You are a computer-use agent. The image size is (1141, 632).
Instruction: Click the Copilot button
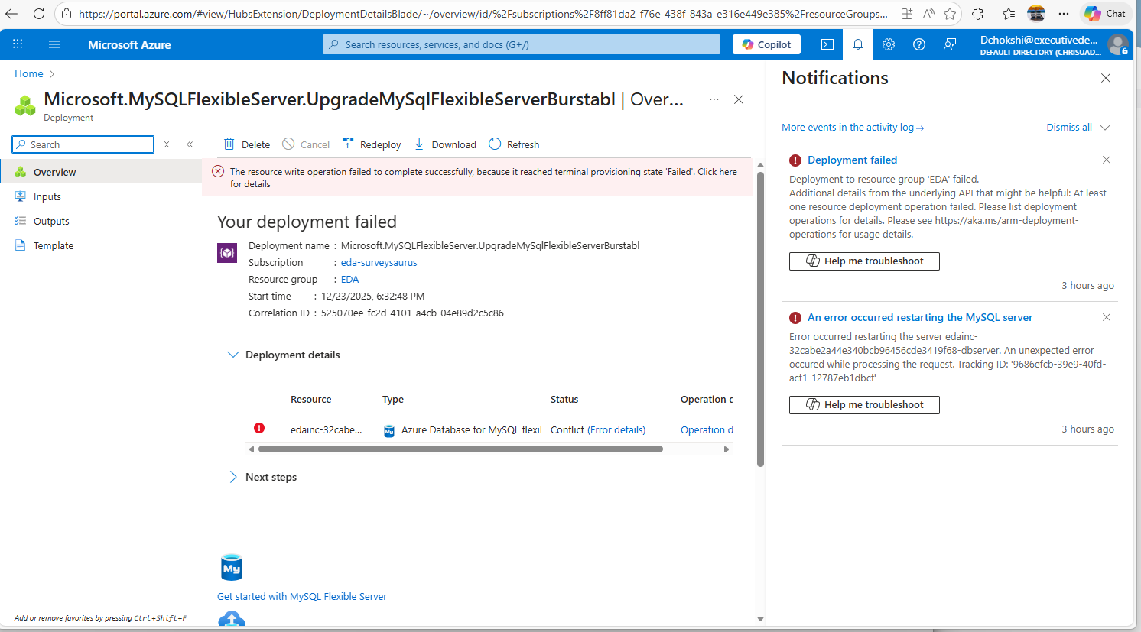tap(766, 44)
